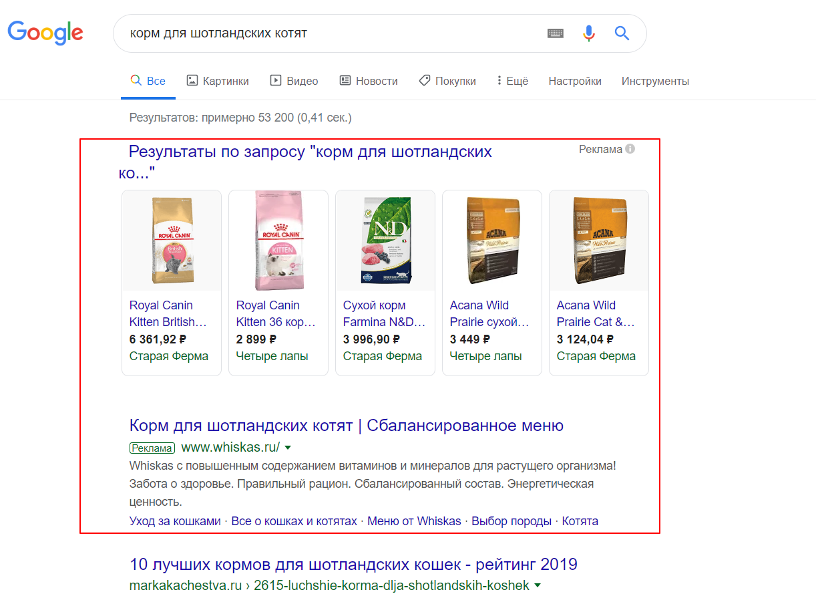Open the Покупки tab

447,81
